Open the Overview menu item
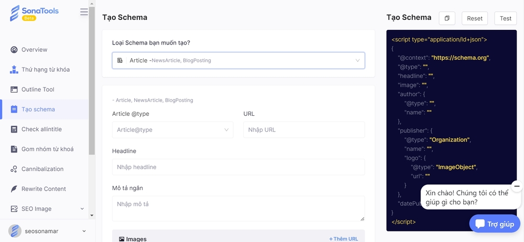Image resolution: width=524 pixels, height=242 pixels. point(35,50)
